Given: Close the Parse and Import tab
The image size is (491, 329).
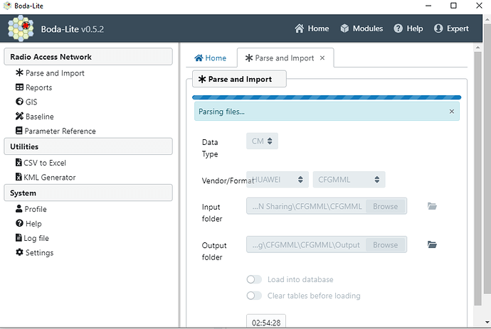Looking at the screenshot, I should point(322,58).
